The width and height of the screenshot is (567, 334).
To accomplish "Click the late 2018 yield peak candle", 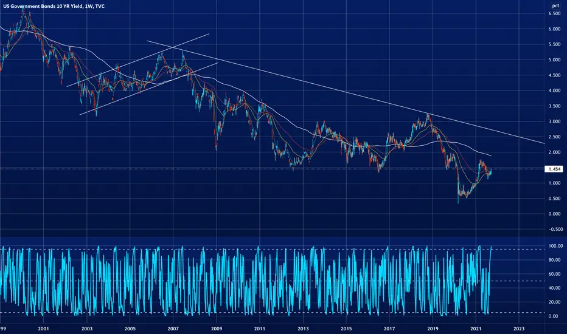I will (x=428, y=117).
